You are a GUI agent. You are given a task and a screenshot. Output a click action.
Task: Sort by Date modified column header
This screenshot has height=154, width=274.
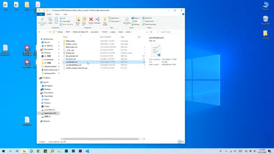click(105, 37)
